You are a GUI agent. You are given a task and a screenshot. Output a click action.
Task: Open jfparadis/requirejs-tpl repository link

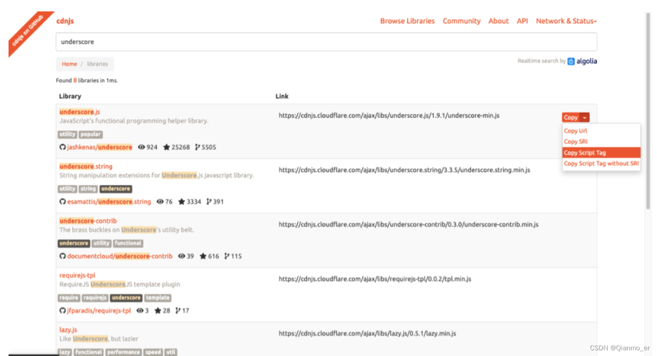(x=99, y=311)
